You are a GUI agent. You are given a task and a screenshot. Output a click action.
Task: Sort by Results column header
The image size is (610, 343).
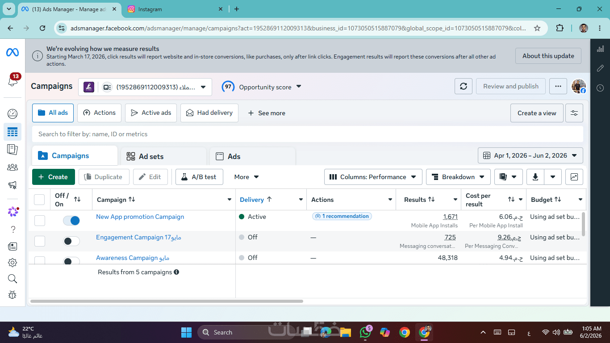(x=419, y=200)
